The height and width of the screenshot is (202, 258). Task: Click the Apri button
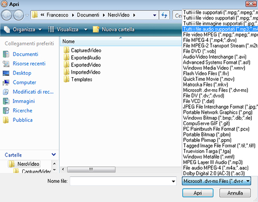[198, 193]
